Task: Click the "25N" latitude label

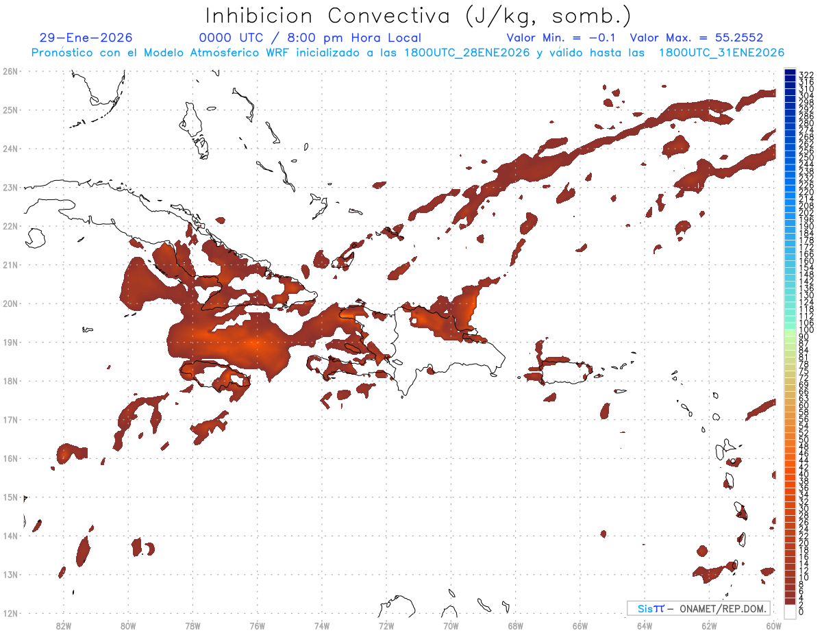Action: [x=10, y=110]
